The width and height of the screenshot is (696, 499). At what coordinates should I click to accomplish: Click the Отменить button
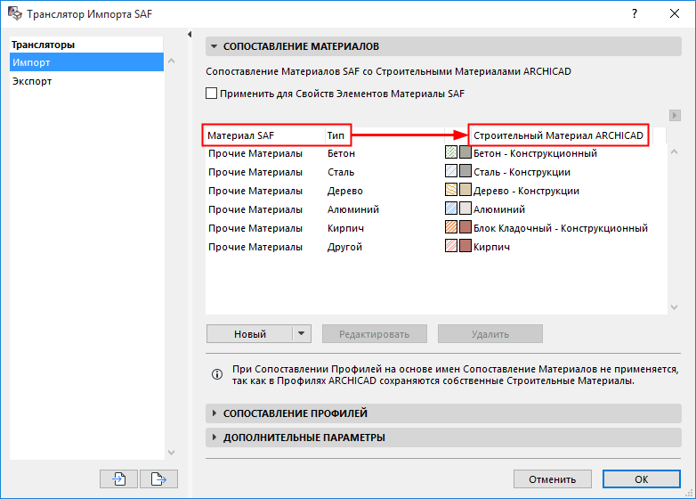552,479
